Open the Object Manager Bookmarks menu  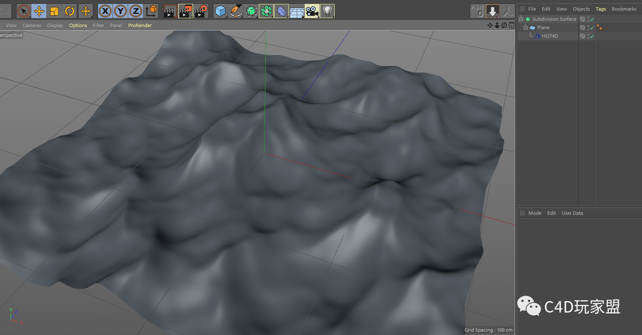point(624,9)
